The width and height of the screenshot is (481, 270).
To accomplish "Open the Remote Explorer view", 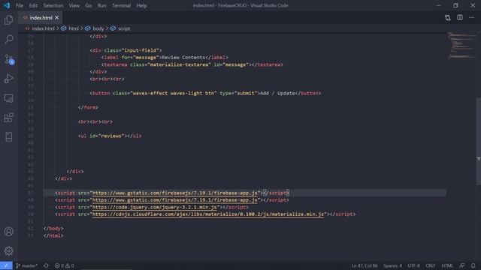I will (8, 98).
